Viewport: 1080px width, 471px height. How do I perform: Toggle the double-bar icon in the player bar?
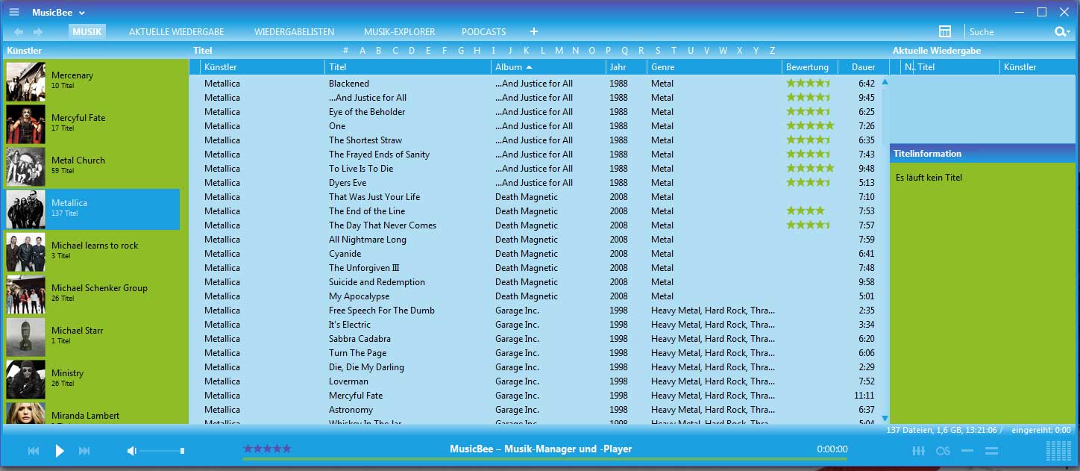point(991,451)
